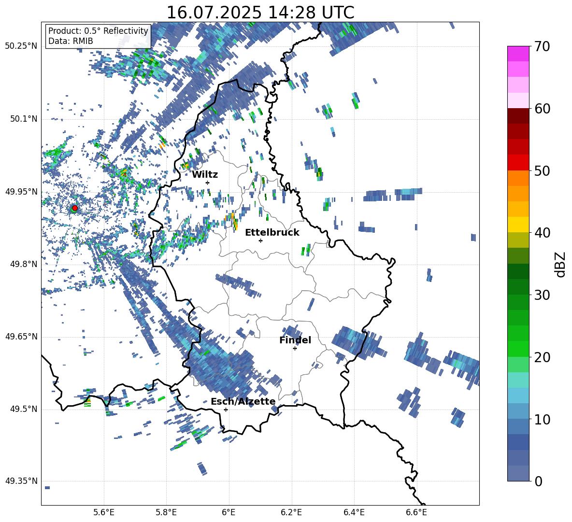This screenshot has width=572, height=522.
Task: Click the 50 value on the colorbar
Action: (542, 171)
